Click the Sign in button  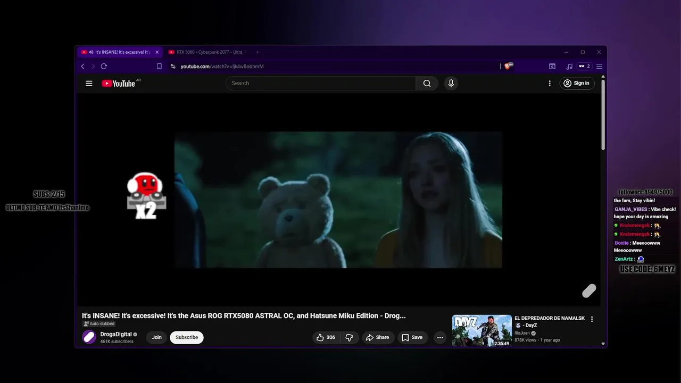[x=577, y=83]
